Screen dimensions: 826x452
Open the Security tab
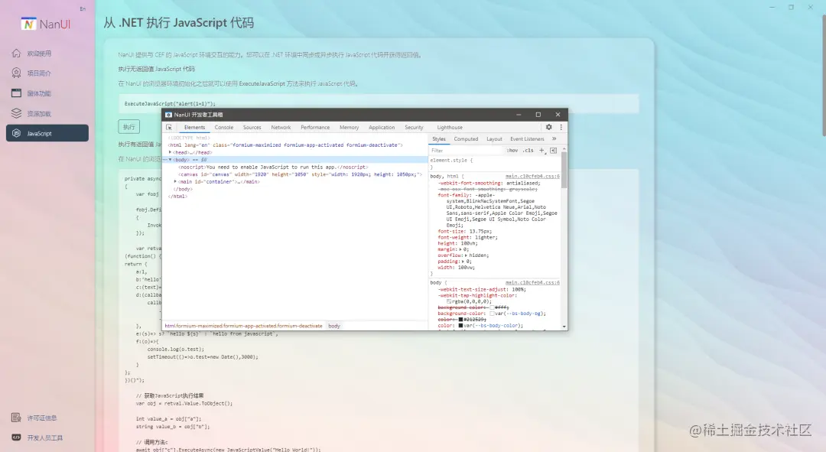click(x=414, y=128)
